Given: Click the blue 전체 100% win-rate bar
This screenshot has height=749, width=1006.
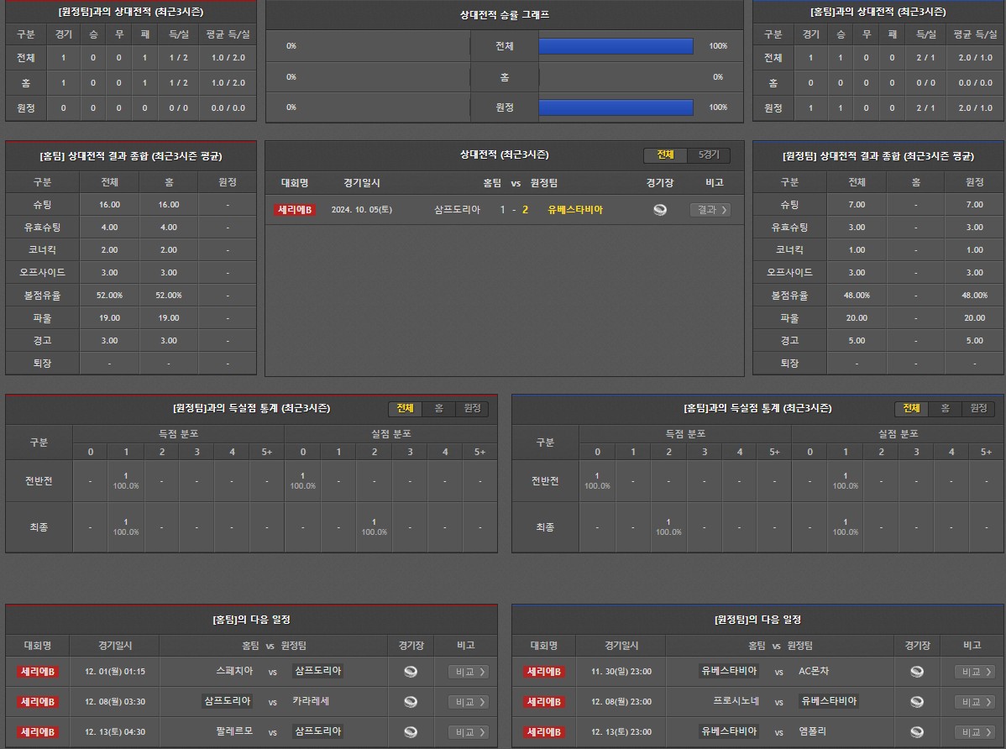Looking at the screenshot, I should (x=616, y=46).
